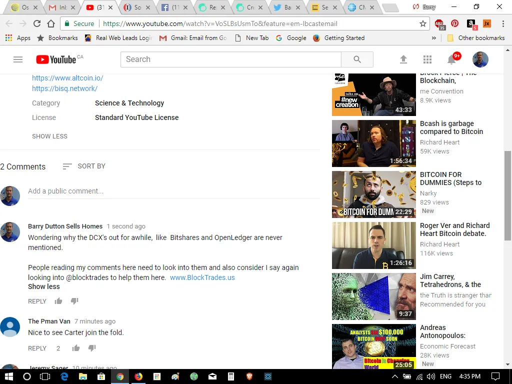Viewport: 512px width, 384px height.
Task: Open Firefox from the taskbar
Action: click(x=138, y=377)
